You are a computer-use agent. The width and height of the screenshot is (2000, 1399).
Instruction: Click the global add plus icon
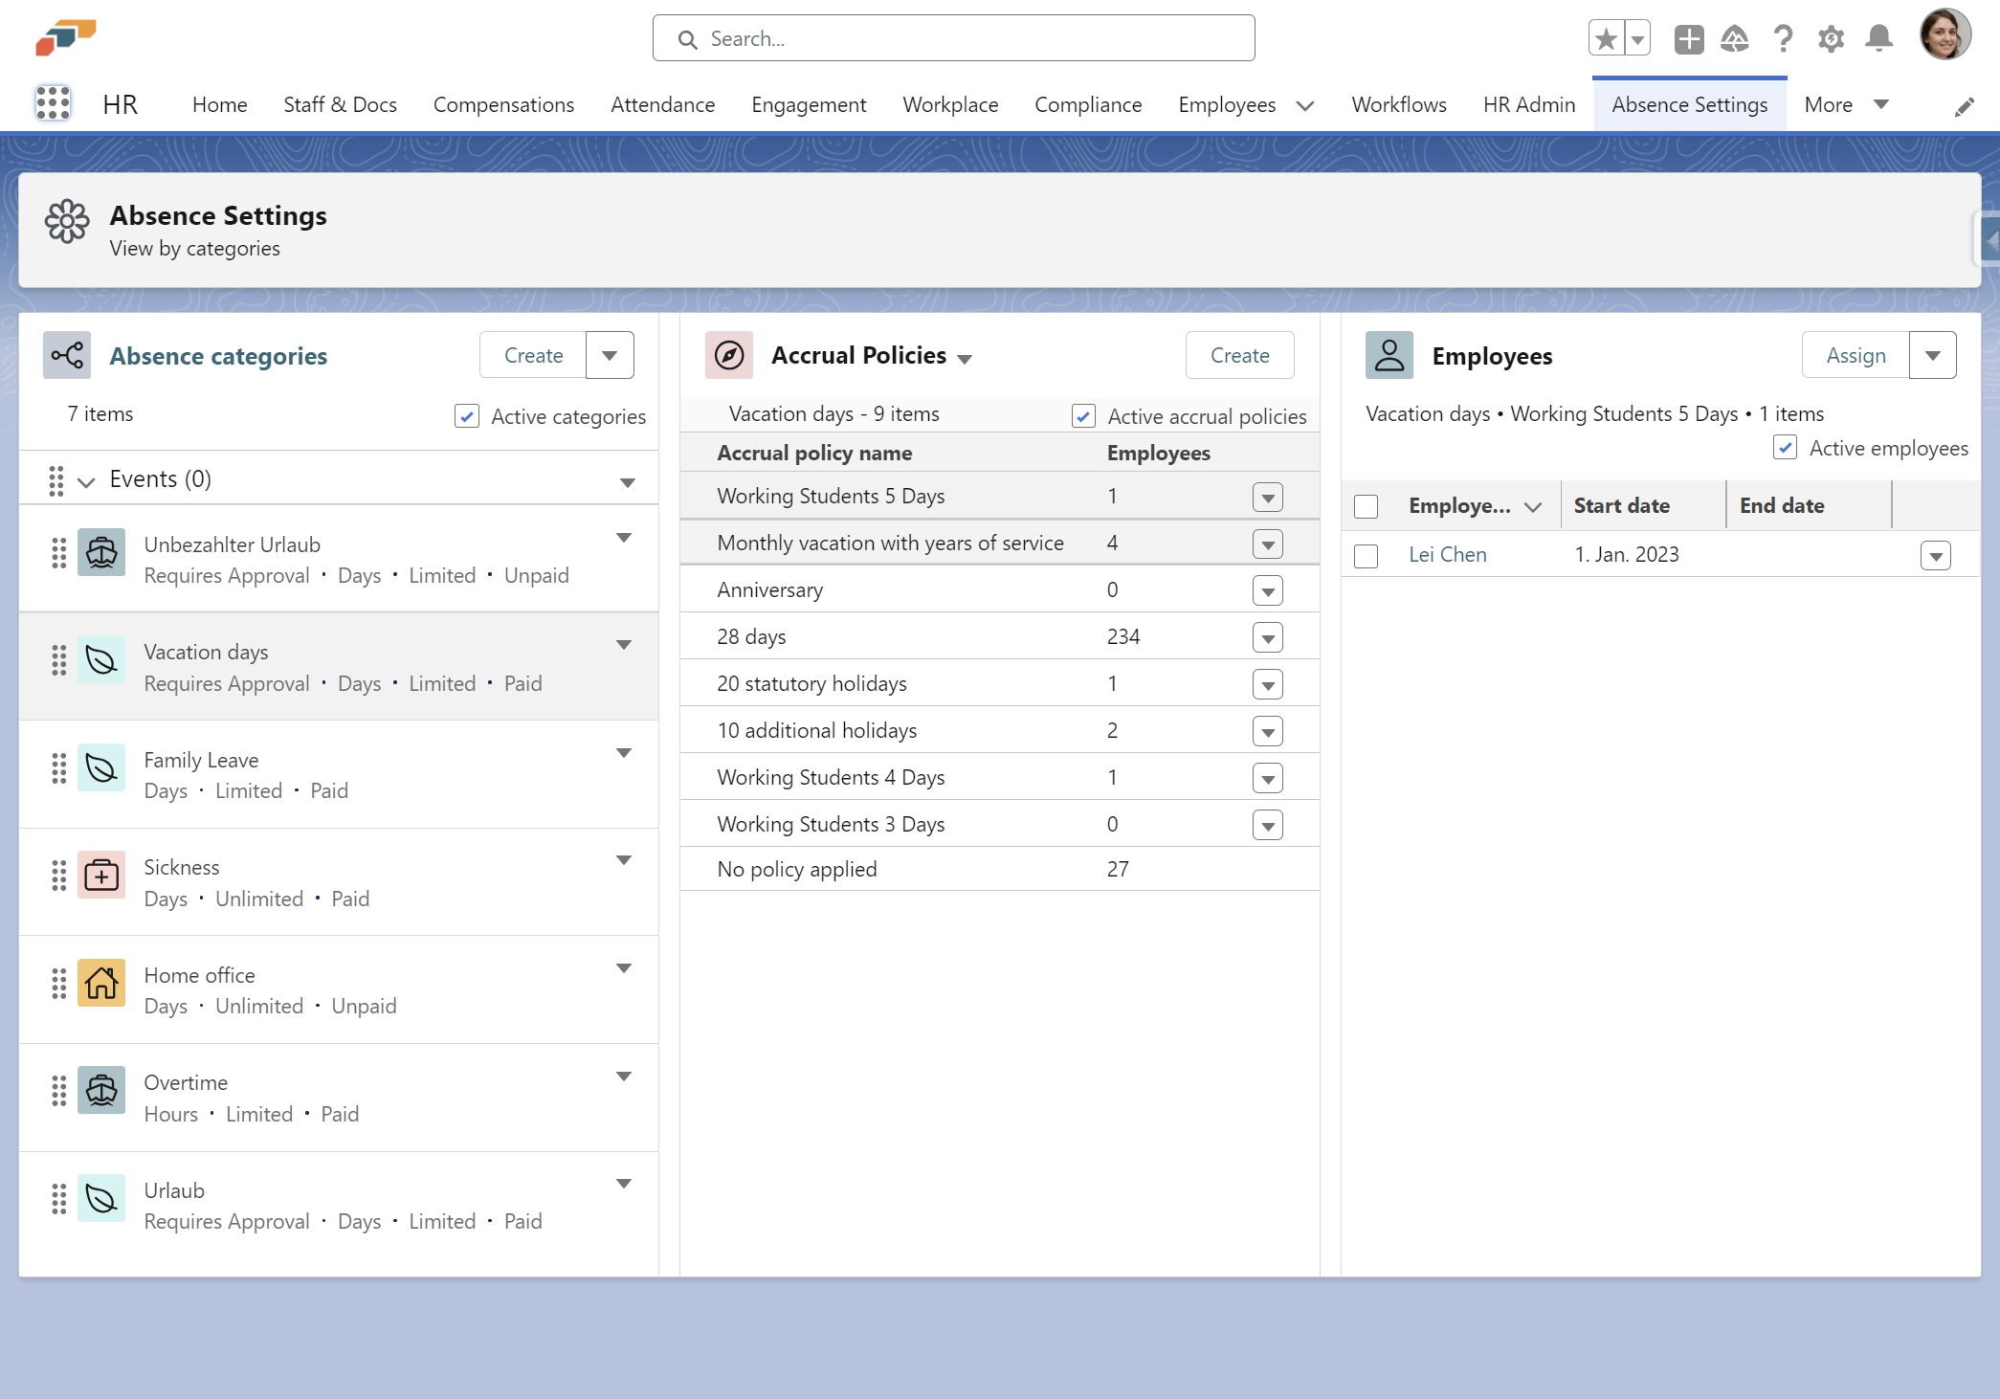point(1688,38)
